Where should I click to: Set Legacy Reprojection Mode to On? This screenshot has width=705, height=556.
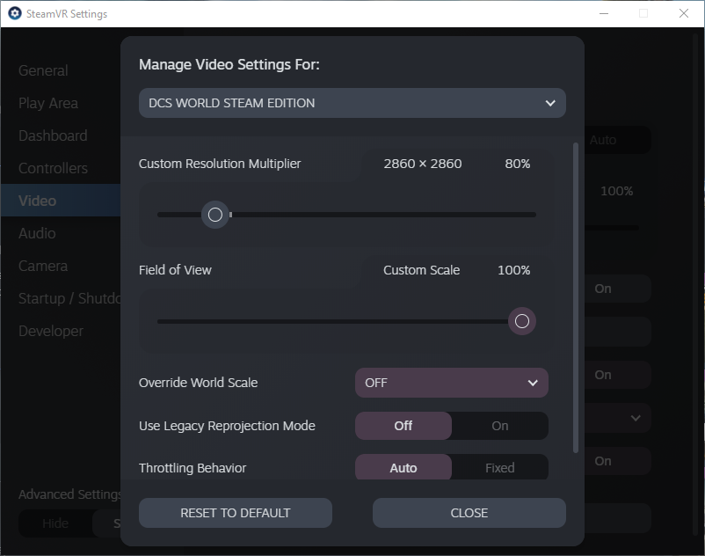coord(500,426)
